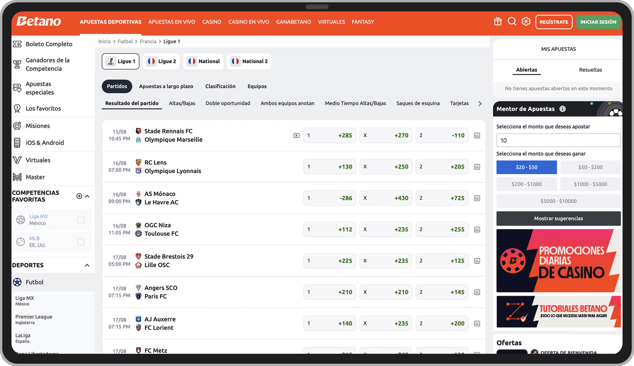Open Boleto Completo ticket icon in sidebar
The image size is (634, 366).
click(x=17, y=44)
